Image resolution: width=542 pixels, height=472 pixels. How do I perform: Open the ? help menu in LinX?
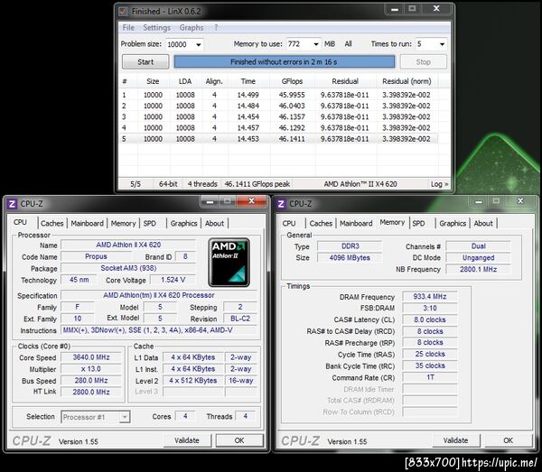[x=216, y=28]
